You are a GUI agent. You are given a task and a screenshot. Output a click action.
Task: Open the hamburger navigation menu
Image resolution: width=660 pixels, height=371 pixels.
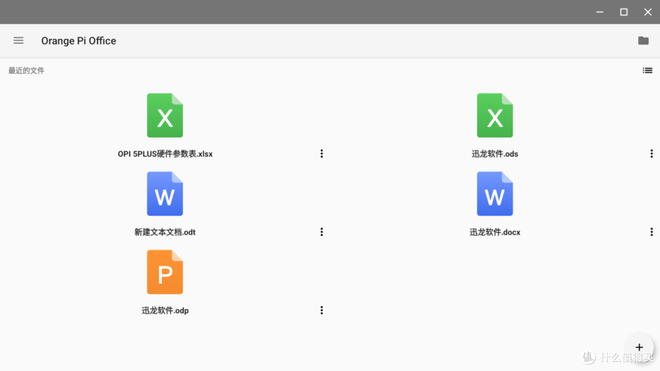[x=18, y=40]
